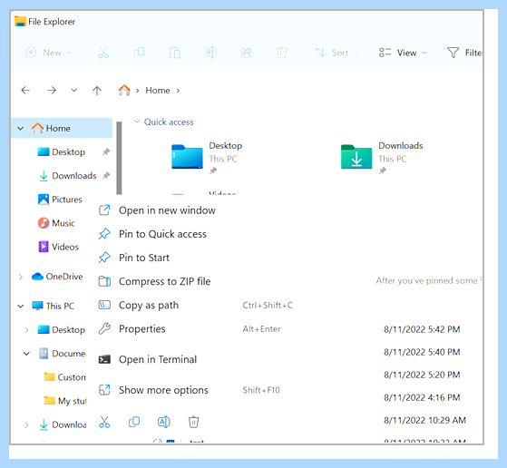The image size is (507, 468).
Task: Collapse the Quick access section
Action: click(x=137, y=122)
